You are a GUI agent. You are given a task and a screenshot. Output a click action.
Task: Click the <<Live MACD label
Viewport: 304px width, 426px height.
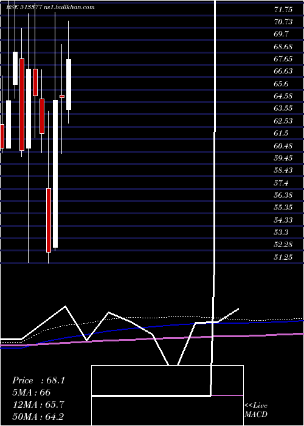click(256, 410)
